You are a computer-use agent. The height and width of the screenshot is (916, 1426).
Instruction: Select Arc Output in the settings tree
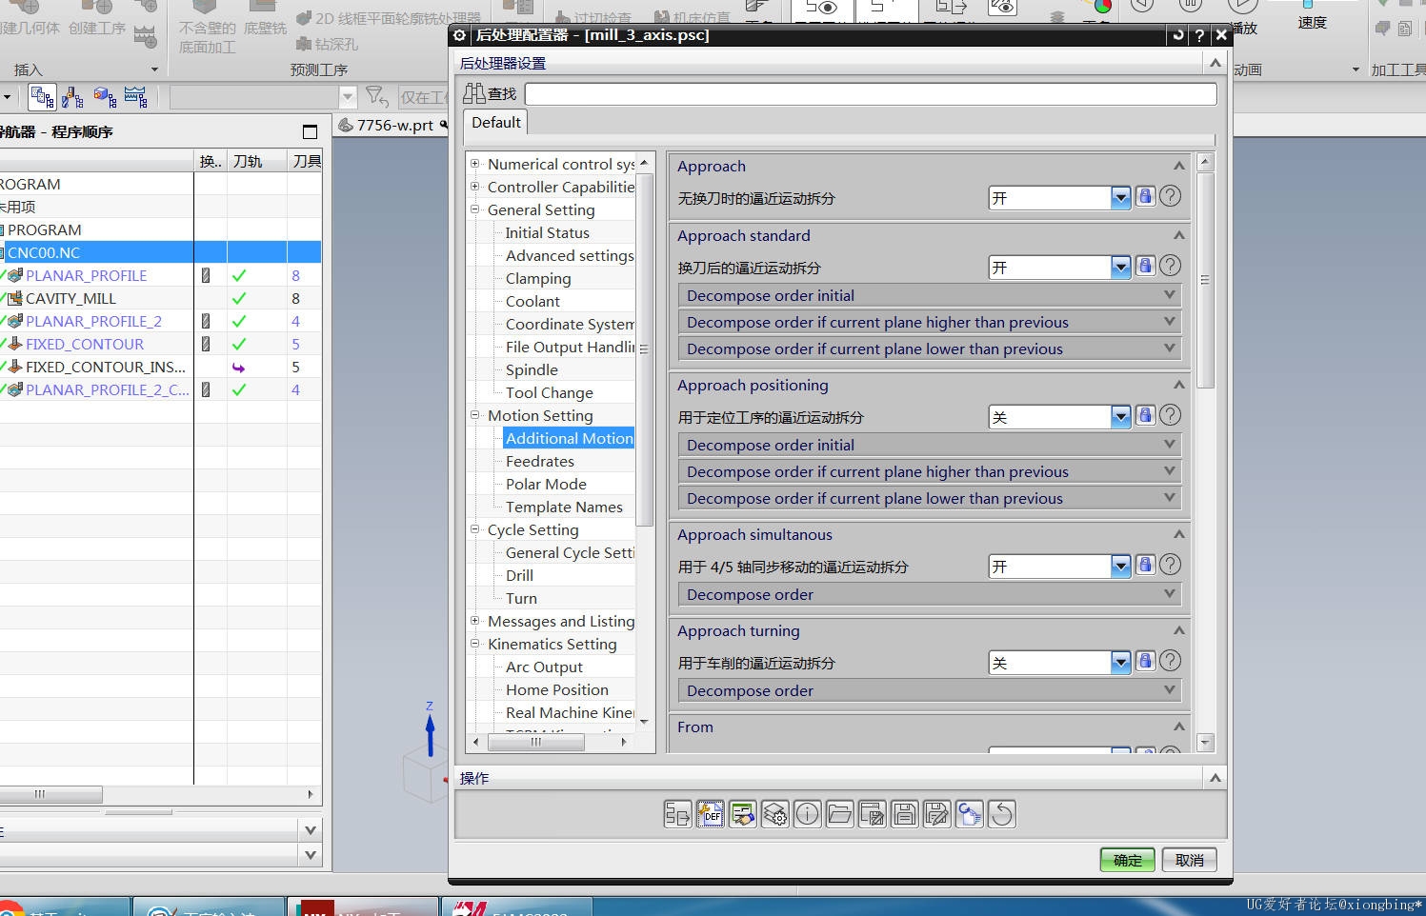[544, 667]
